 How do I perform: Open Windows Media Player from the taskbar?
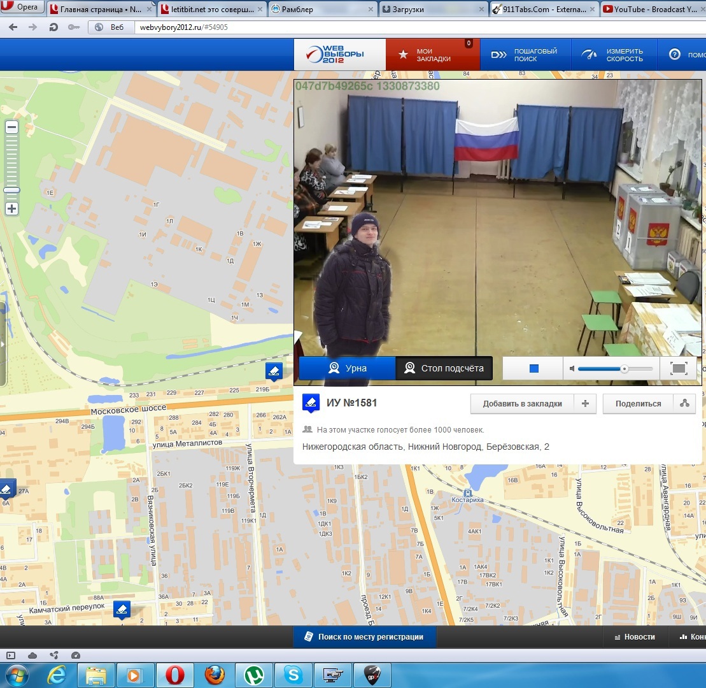point(135,675)
